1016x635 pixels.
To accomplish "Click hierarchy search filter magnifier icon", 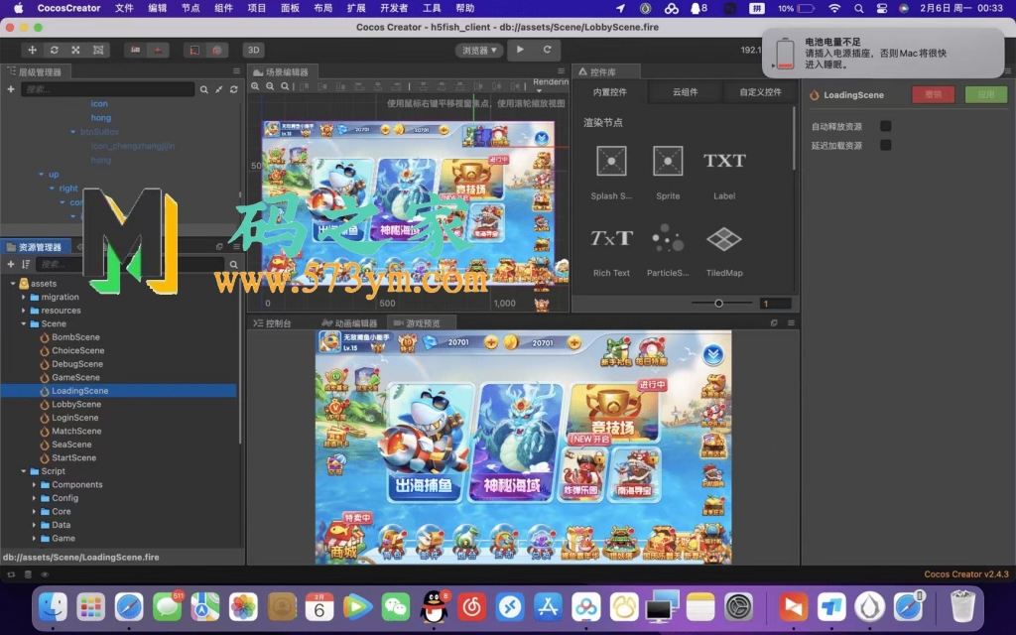I will click(x=204, y=89).
